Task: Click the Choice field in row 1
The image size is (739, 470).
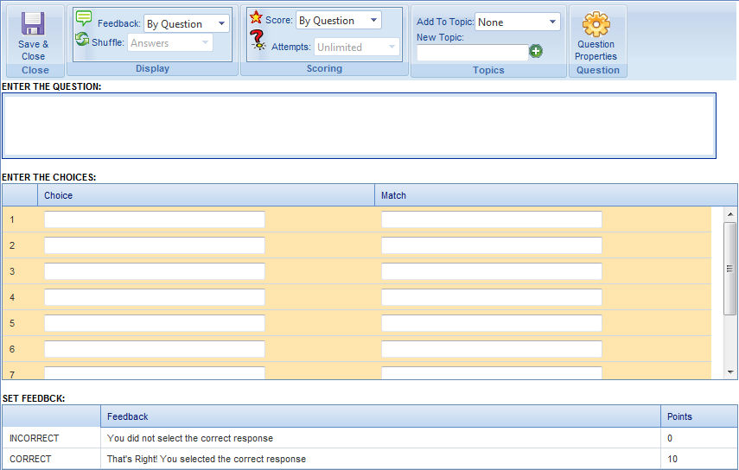Action: [155, 219]
